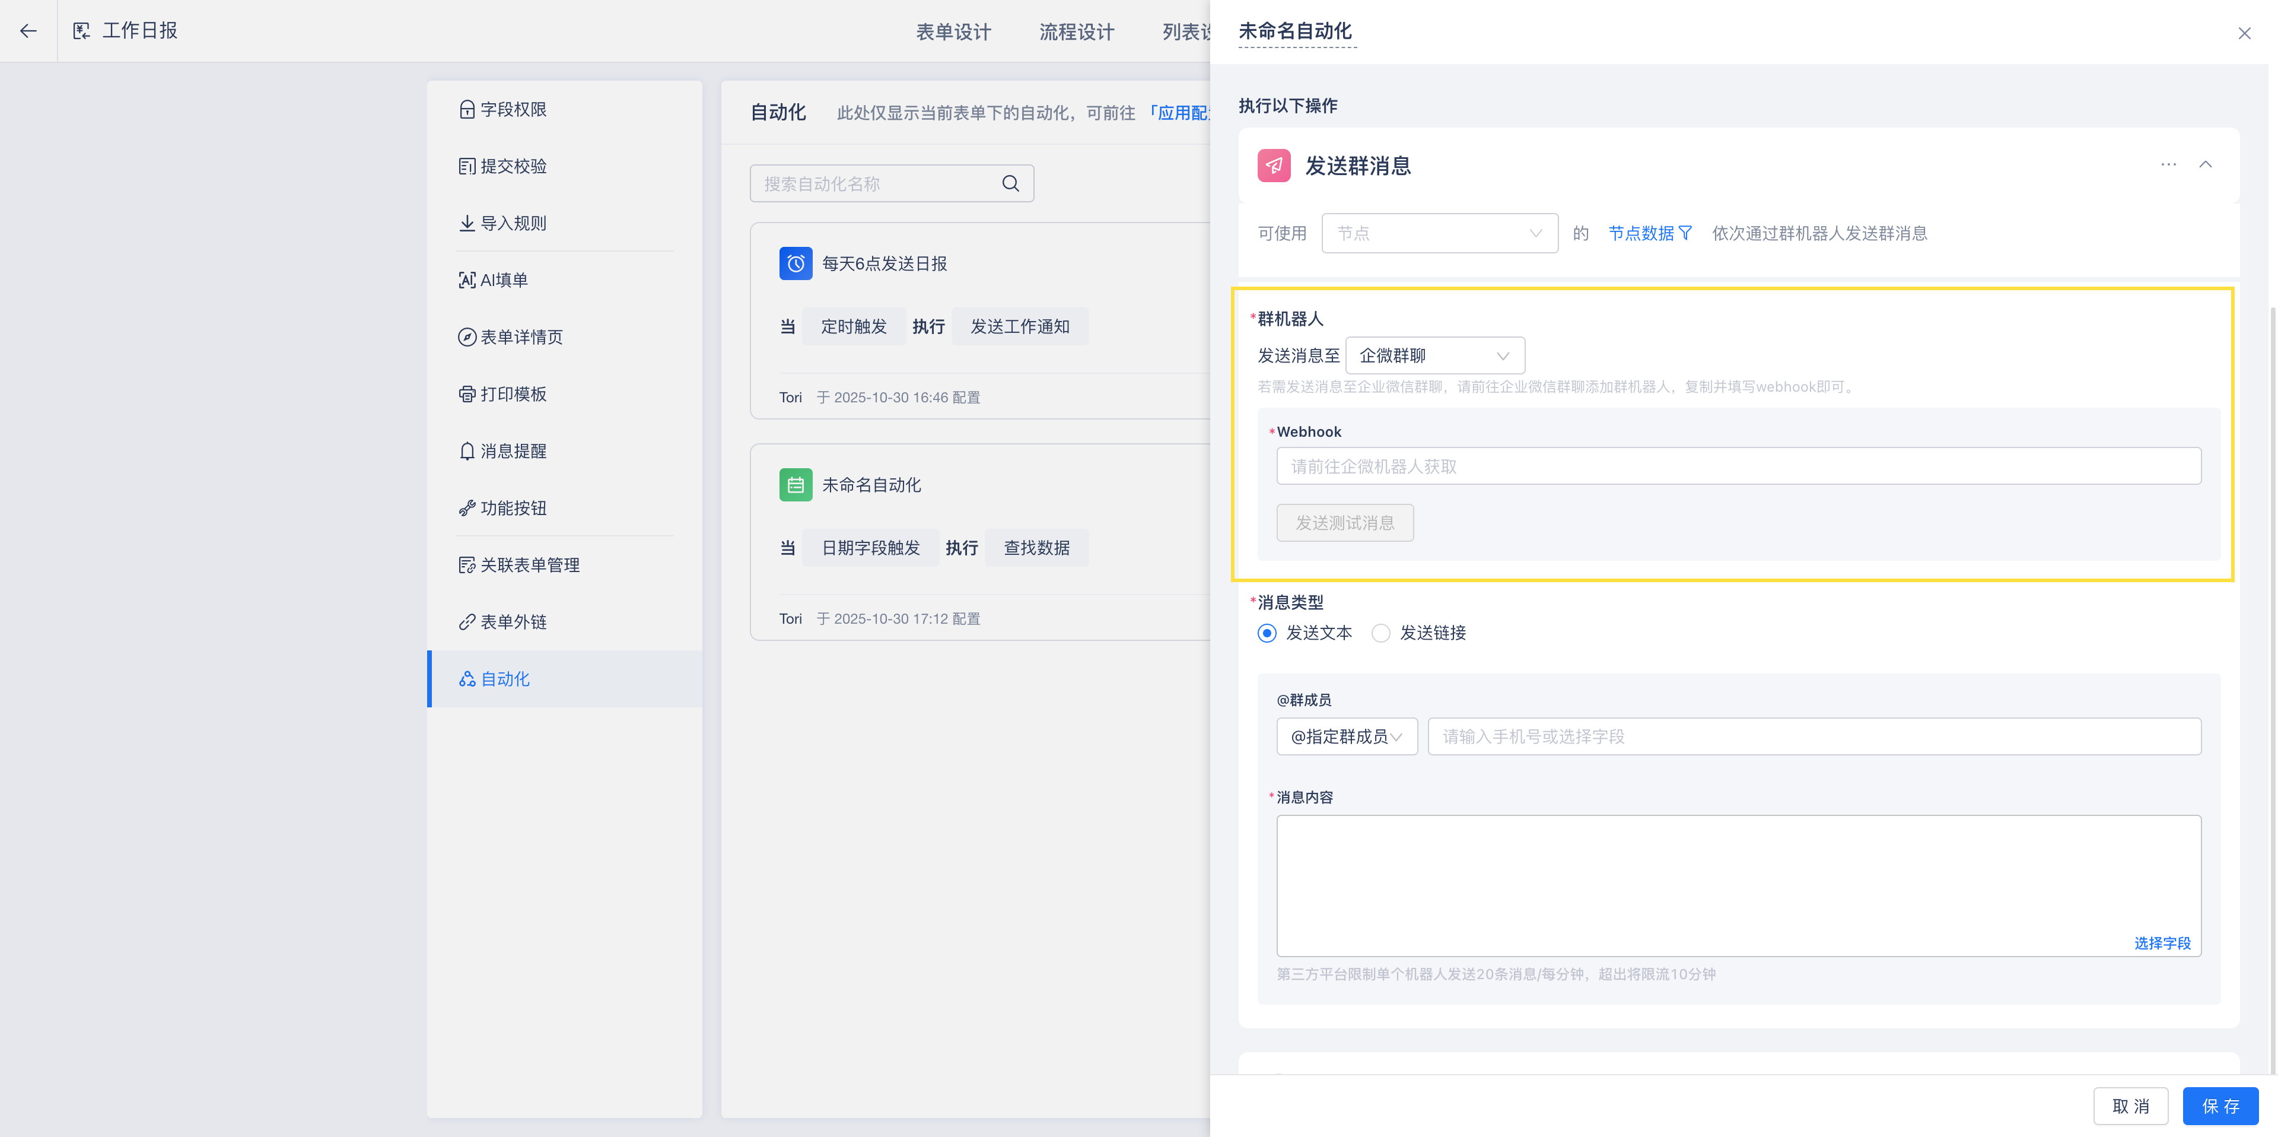Open 导入规则 in the sidebar

(x=564, y=223)
